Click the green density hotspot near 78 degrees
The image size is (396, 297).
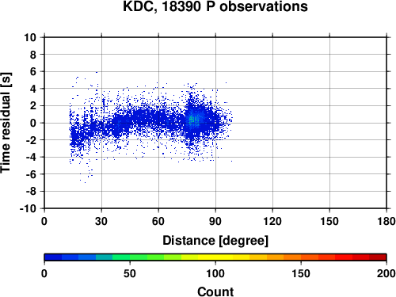[194, 120]
